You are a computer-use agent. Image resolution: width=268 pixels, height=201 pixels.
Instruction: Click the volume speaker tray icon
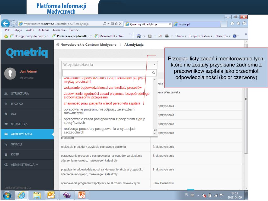click(x=204, y=195)
